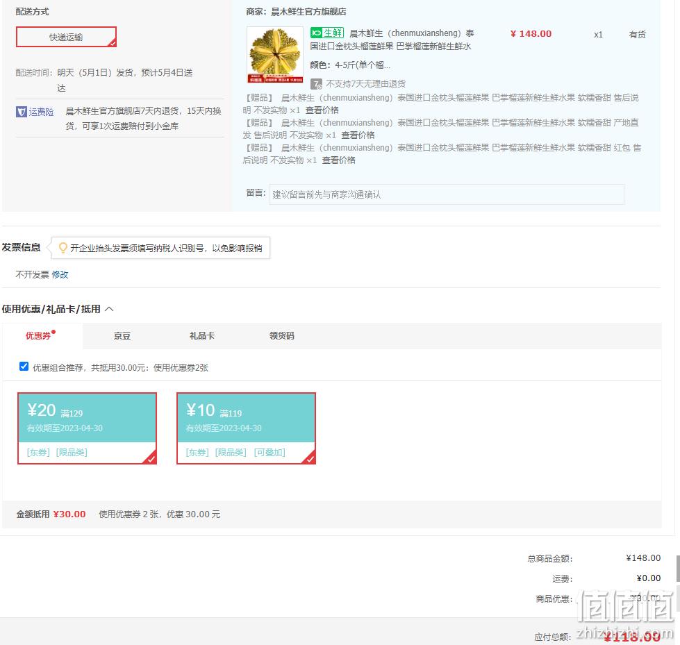Uncheck the 优惠组合推荐 checkbox
680x645 pixels.
[x=24, y=367]
